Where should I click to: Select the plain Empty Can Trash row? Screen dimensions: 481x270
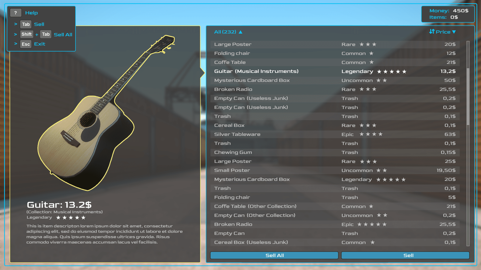[335, 233]
